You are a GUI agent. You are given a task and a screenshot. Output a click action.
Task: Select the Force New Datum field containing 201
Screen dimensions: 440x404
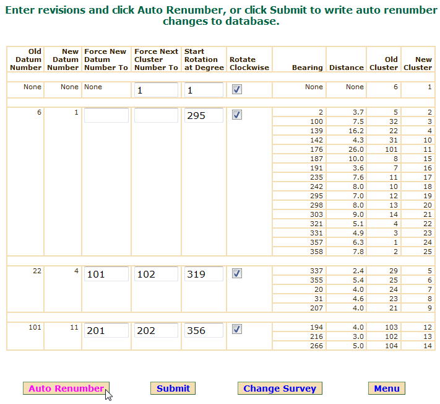coord(106,330)
